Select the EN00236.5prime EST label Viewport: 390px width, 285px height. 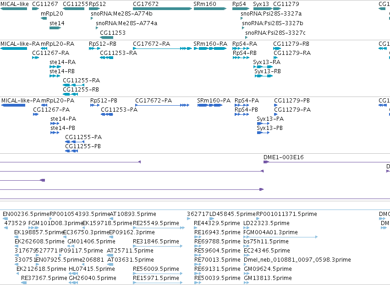pyautogui.click(x=26, y=214)
